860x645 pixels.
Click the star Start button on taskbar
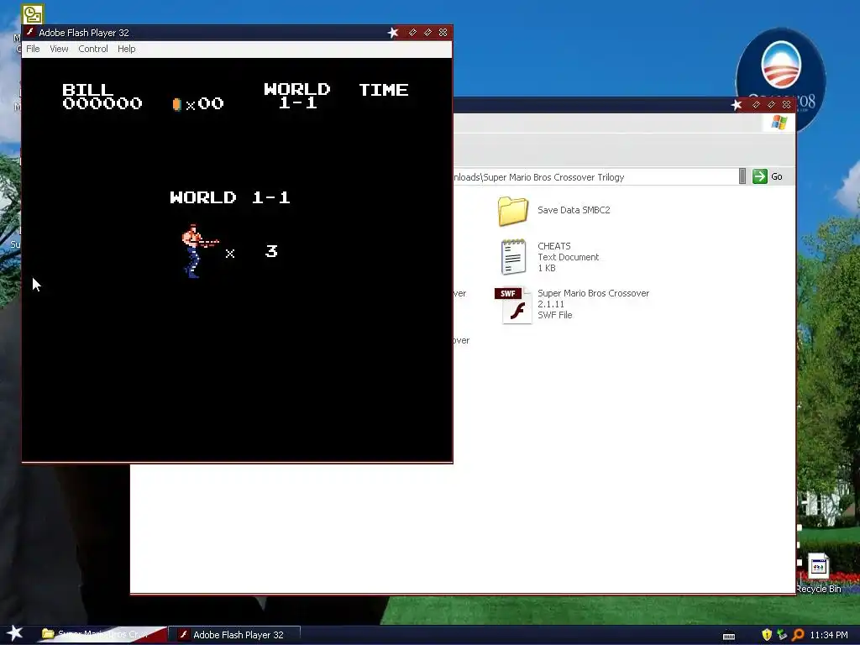[x=15, y=633]
